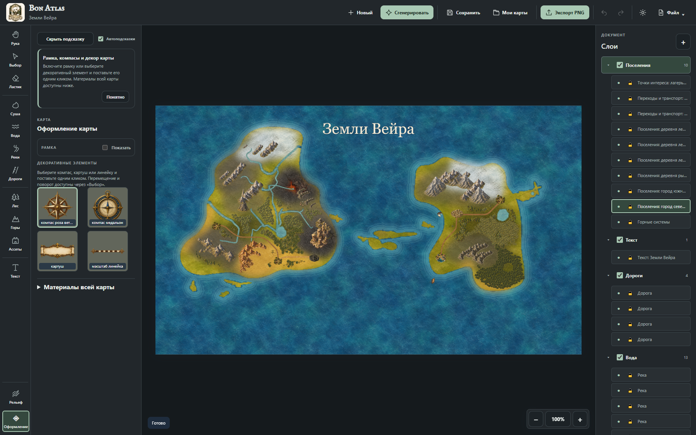696x435 pixels.
Task: Uncheck the Текст layer group checkbox
Action: coord(620,240)
